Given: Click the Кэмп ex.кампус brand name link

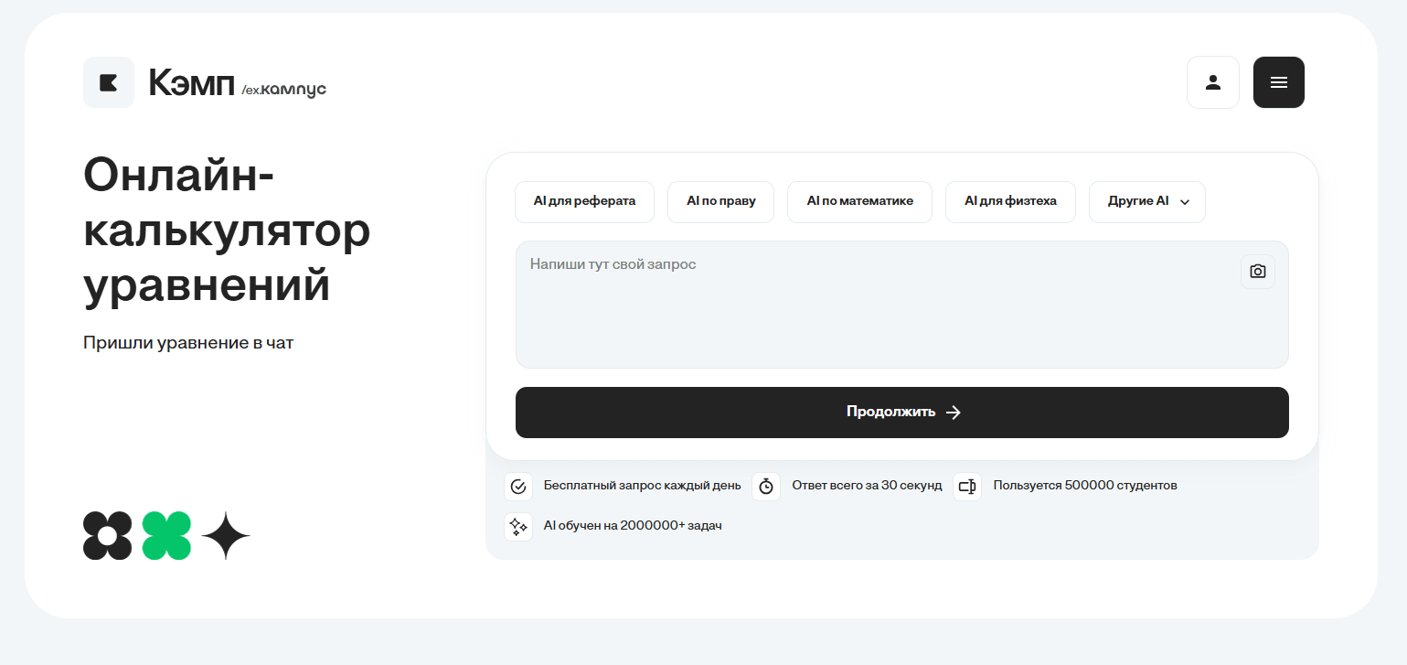Looking at the screenshot, I should (x=238, y=83).
